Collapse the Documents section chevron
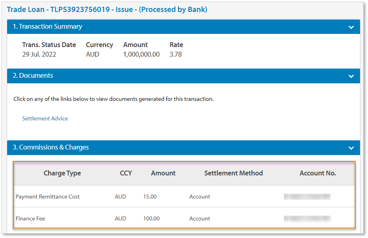The image size is (368, 238). [x=351, y=76]
